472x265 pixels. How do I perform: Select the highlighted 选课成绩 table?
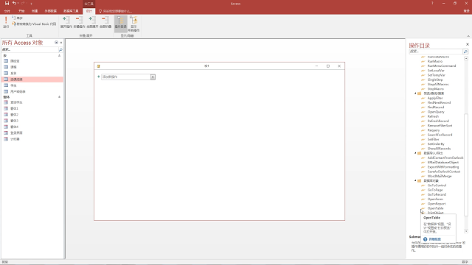[x=32, y=79]
